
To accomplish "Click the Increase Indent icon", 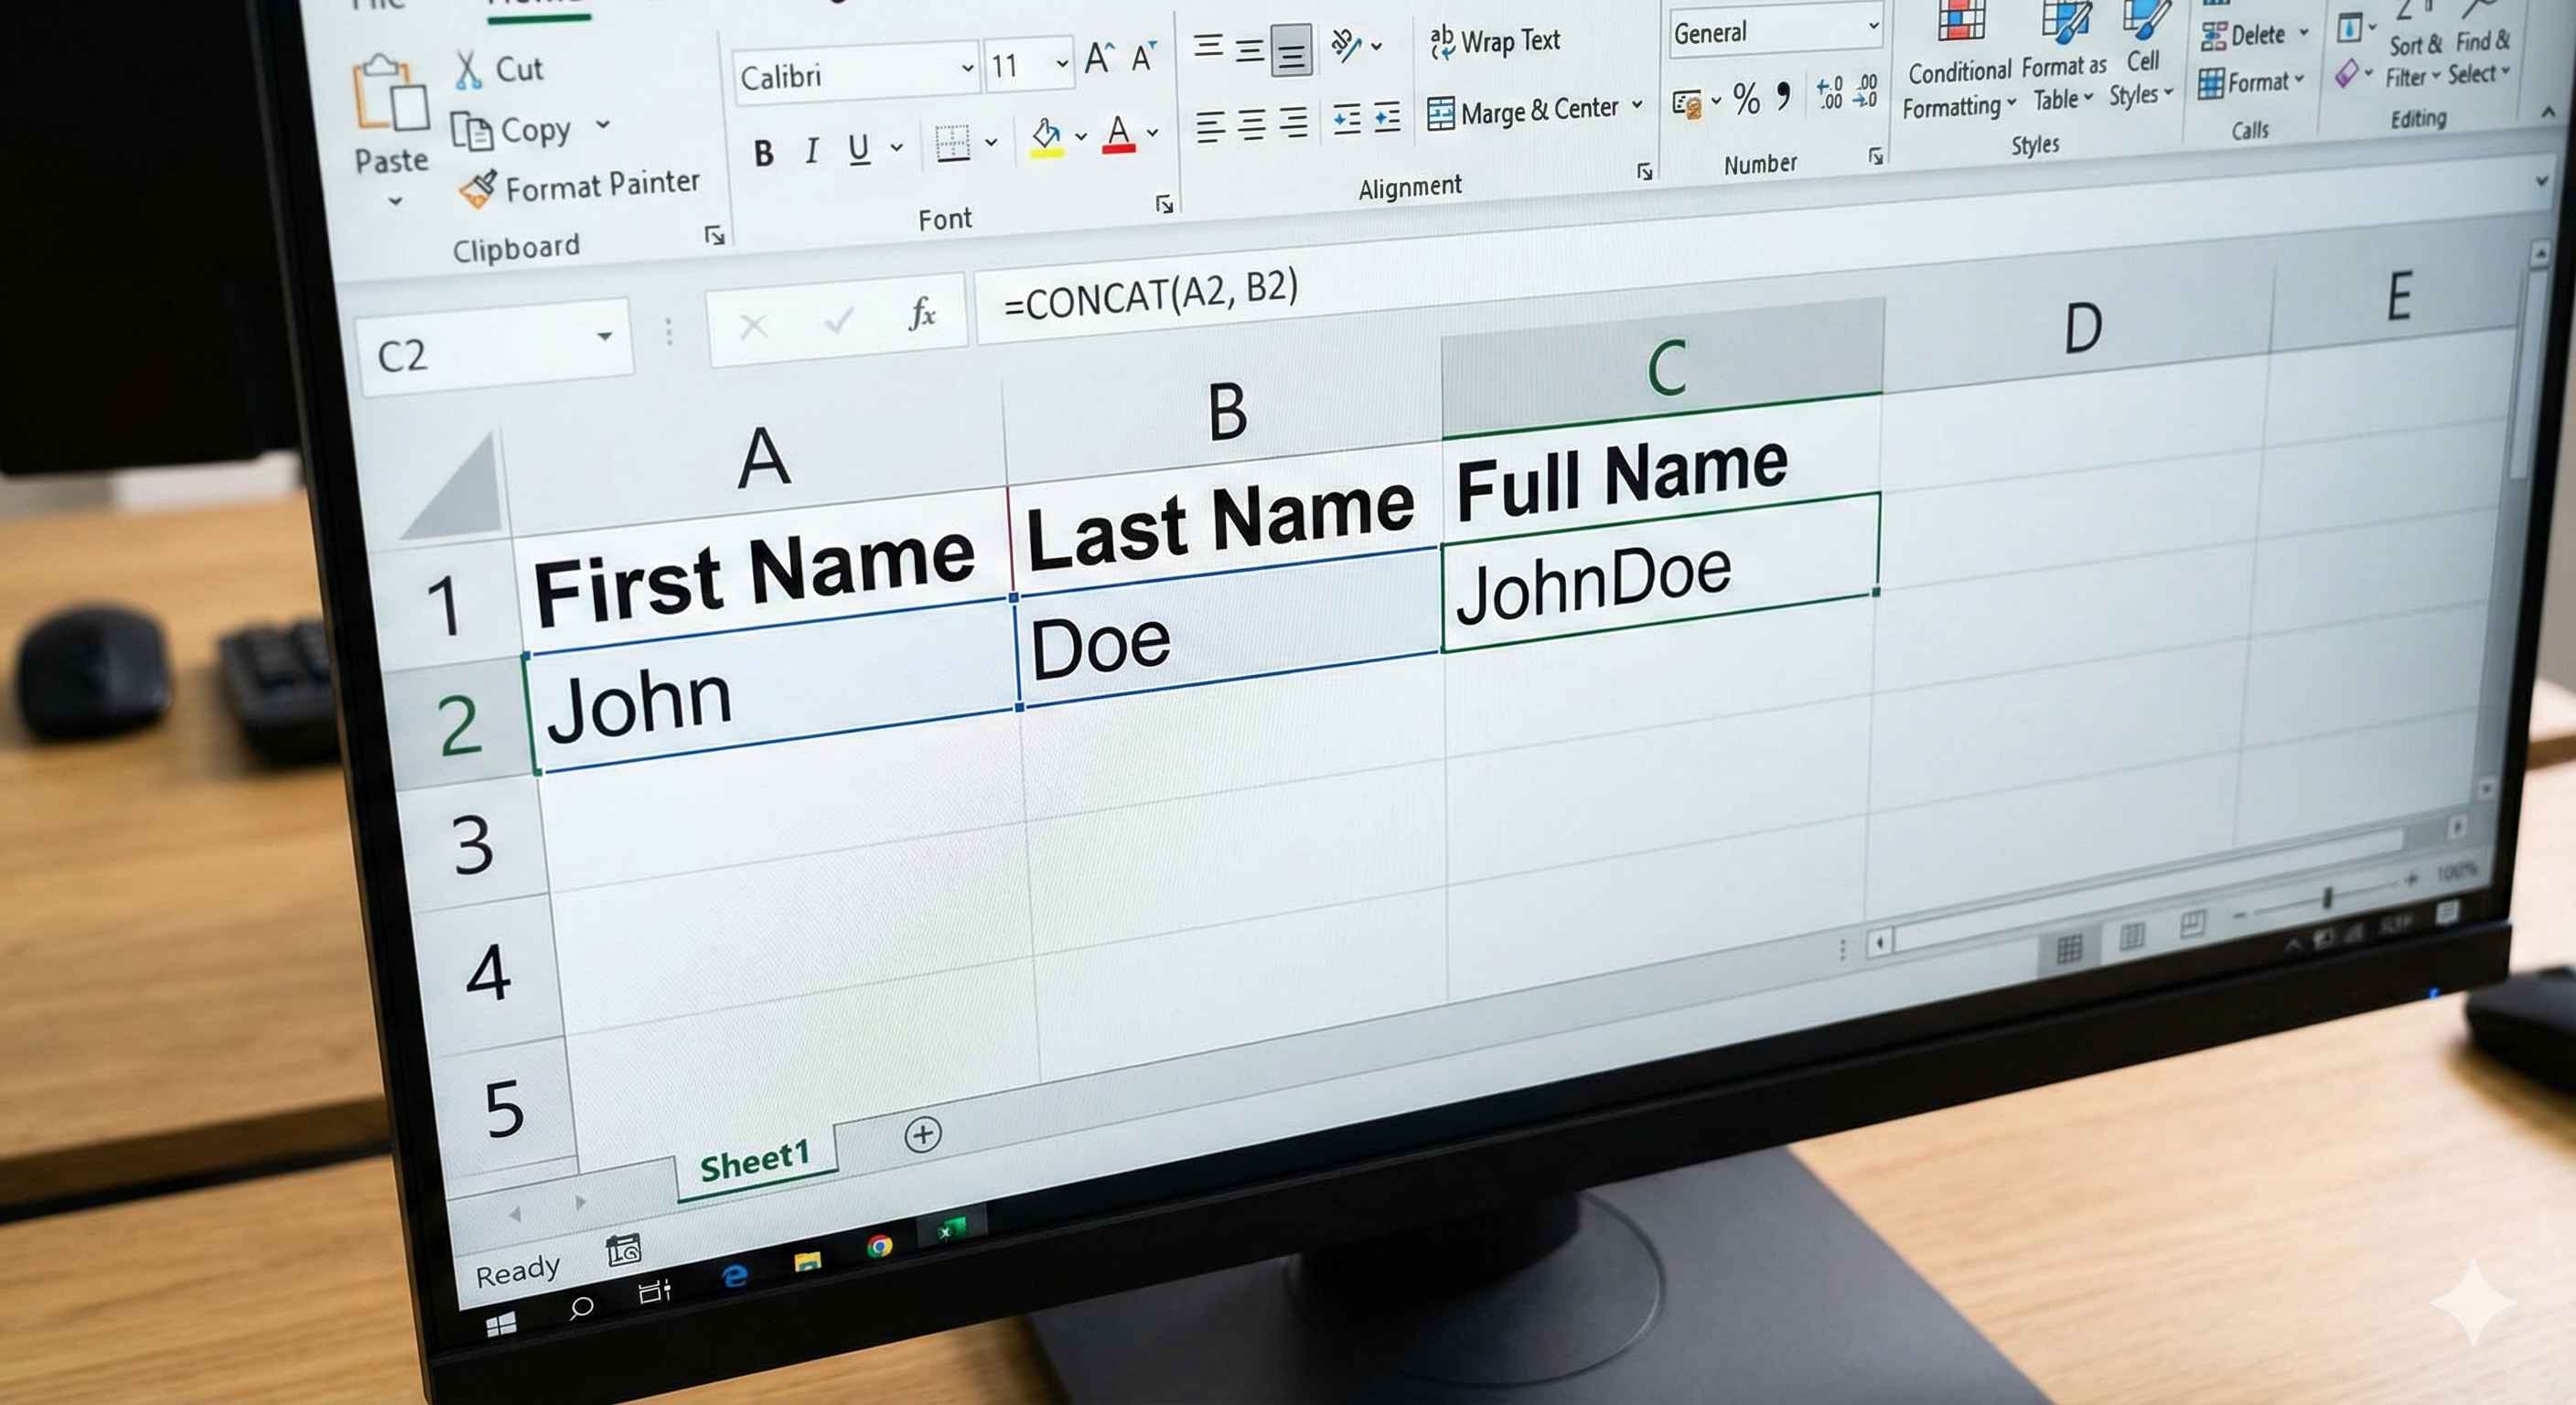I will tap(1386, 119).
